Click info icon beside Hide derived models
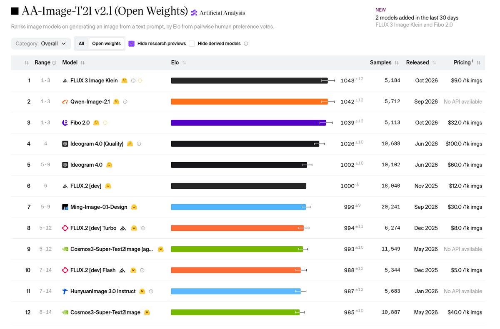The height and width of the screenshot is (329, 500). pyautogui.click(x=246, y=44)
